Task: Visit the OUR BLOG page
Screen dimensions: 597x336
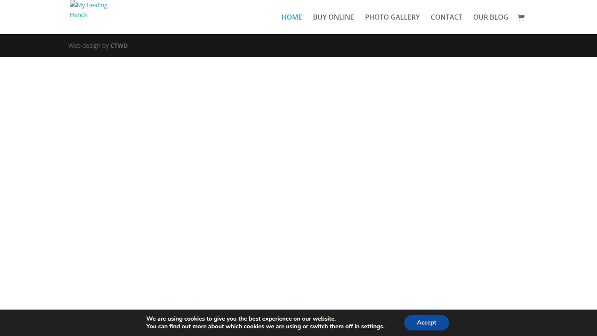Action: click(491, 17)
